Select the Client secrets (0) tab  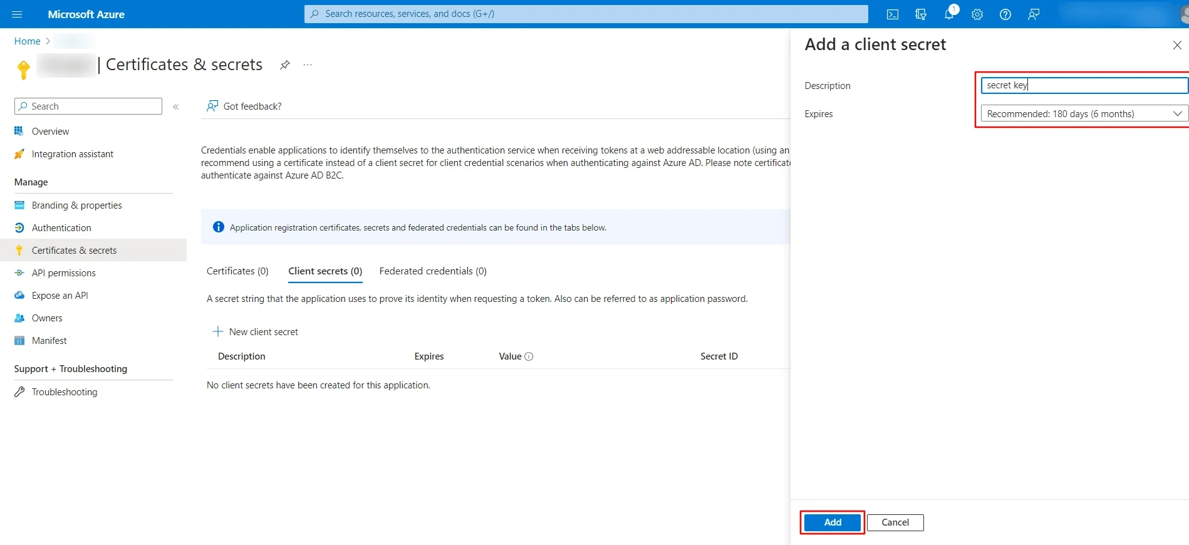[x=325, y=271]
